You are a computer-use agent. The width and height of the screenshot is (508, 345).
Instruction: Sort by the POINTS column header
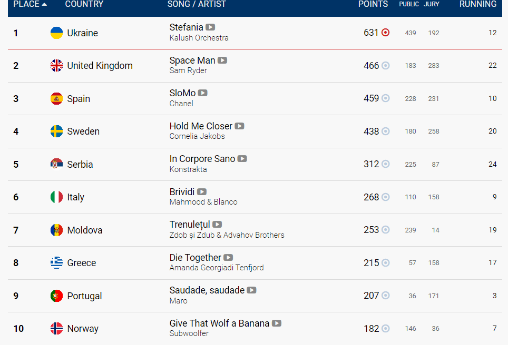[x=373, y=4]
